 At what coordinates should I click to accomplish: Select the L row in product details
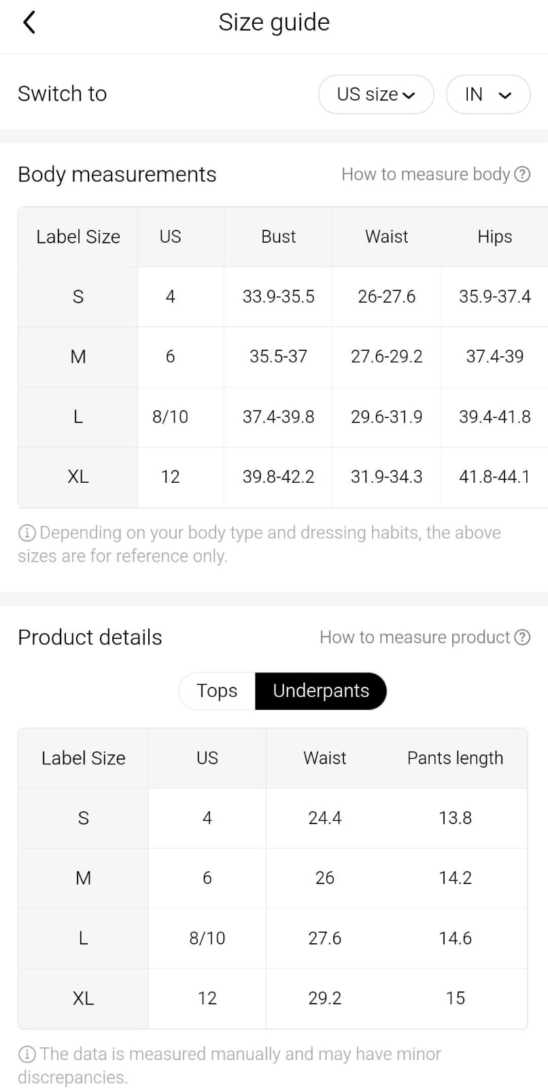pos(83,938)
